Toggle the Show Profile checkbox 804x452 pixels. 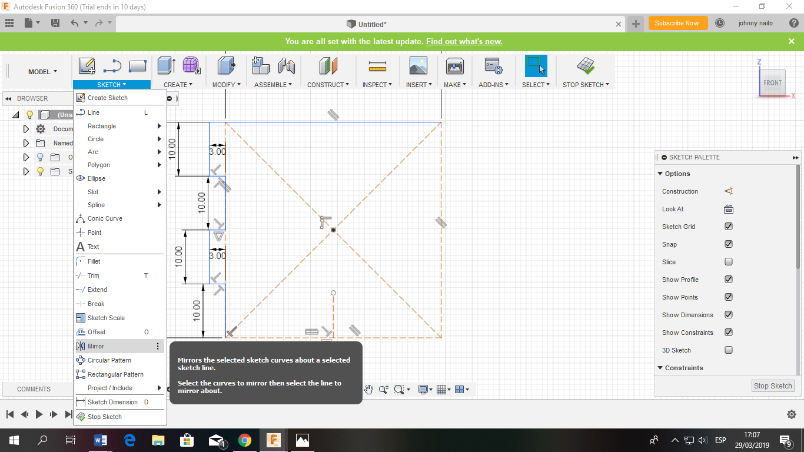click(729, 280)
